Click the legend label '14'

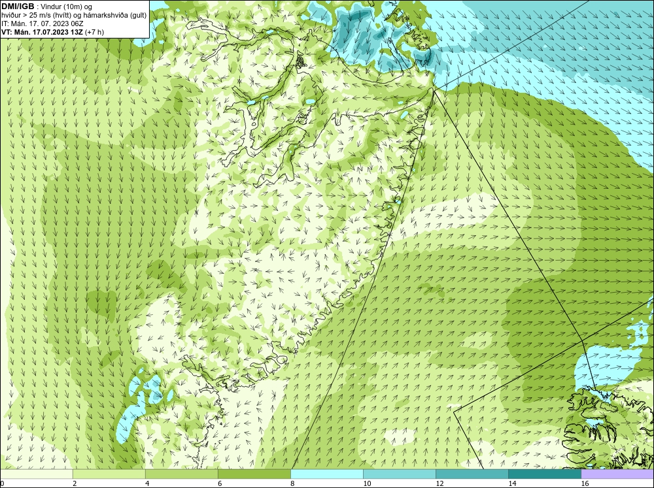coord(512,483)
